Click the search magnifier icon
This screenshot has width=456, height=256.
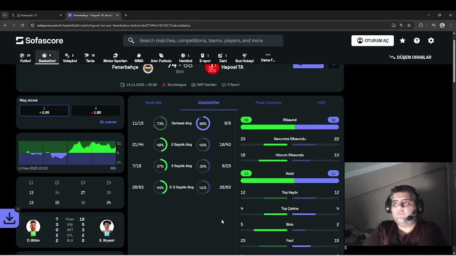tap(131, 41)
